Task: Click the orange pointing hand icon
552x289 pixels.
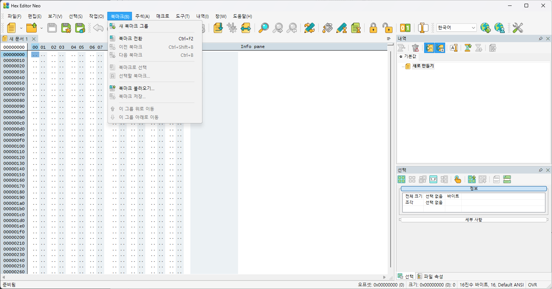Action: click(458, 179)
